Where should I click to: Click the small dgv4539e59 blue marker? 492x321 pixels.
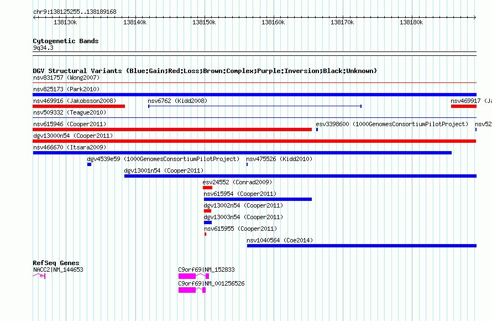click(89, 164)
